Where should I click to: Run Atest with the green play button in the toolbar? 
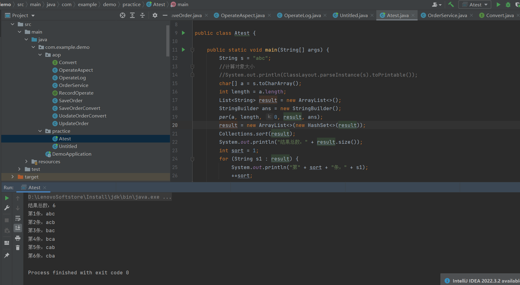click(498, 5)
